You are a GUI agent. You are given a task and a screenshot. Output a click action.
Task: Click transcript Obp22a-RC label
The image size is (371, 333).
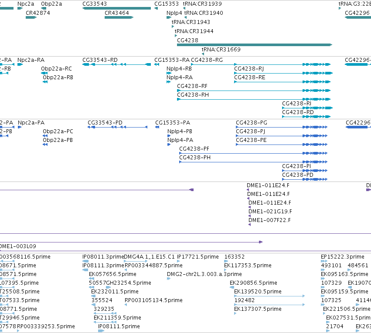[x=56, y=69]
